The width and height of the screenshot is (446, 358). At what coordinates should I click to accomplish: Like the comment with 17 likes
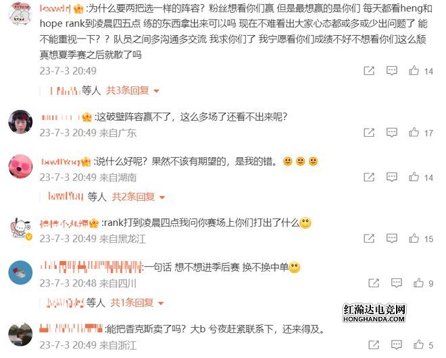(x=414, y=132)
